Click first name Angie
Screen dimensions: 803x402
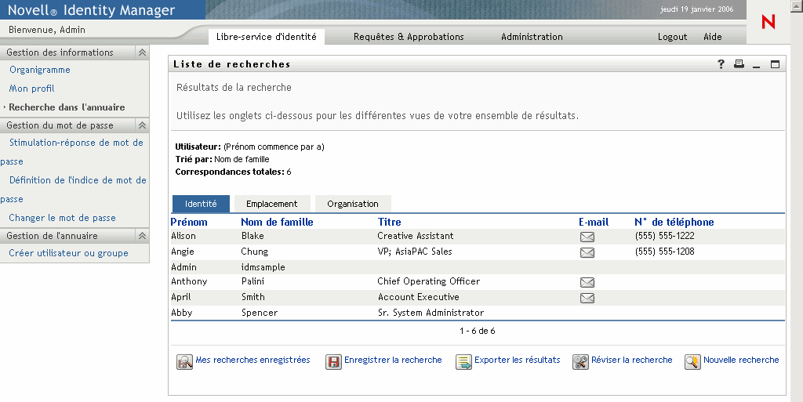point(183,252)
